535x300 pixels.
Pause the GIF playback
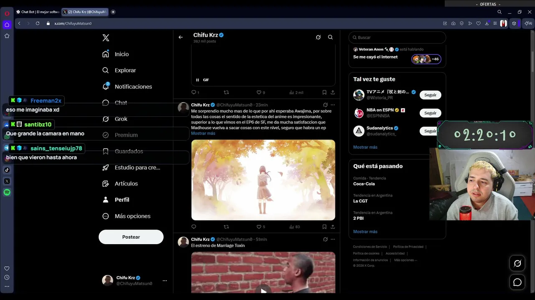coord(198,80)
